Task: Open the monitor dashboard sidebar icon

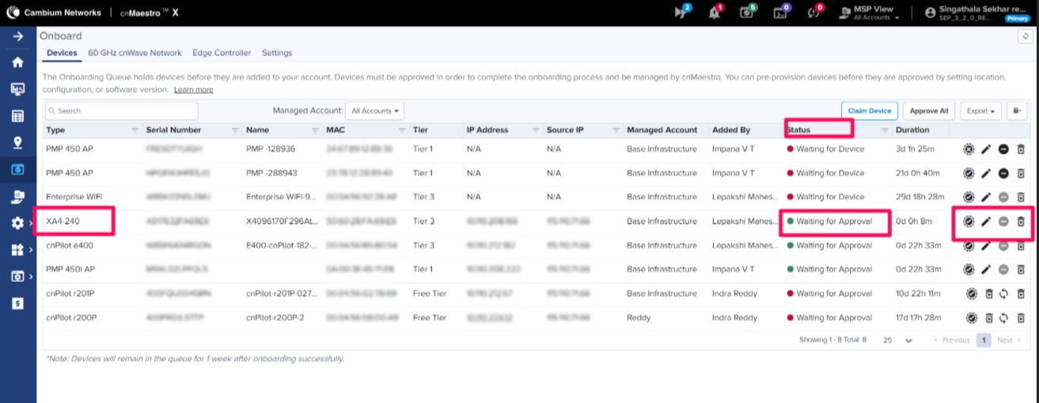Action: 17,89
